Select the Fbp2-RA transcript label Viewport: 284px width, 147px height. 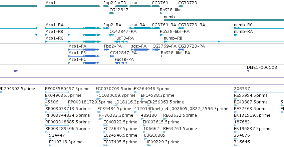[112, 25]
